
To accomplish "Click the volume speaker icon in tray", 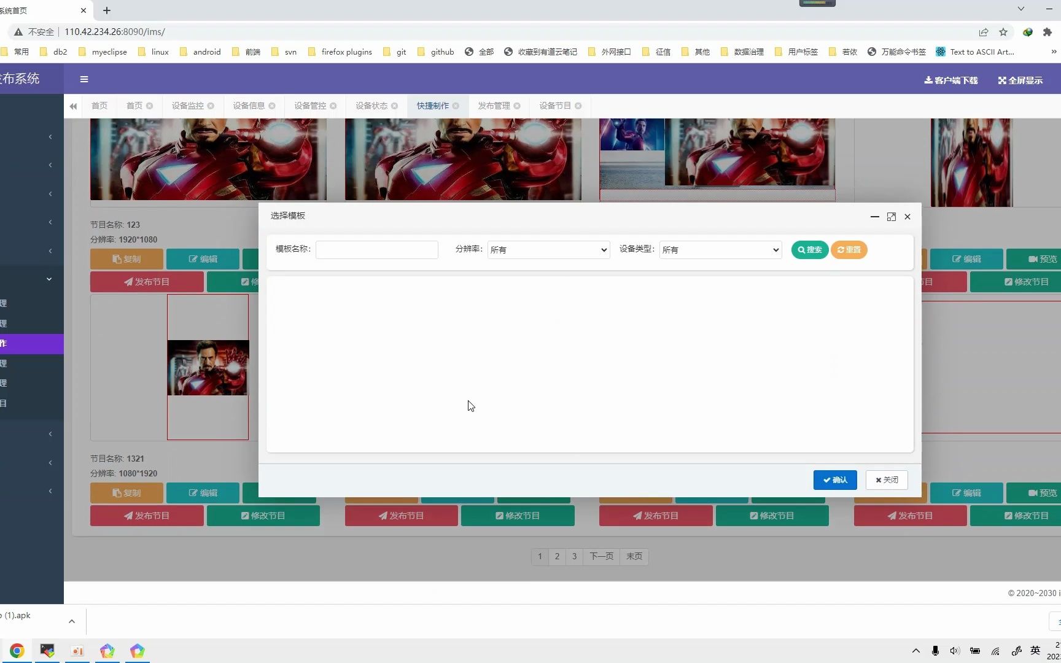I will coord(955,651).
